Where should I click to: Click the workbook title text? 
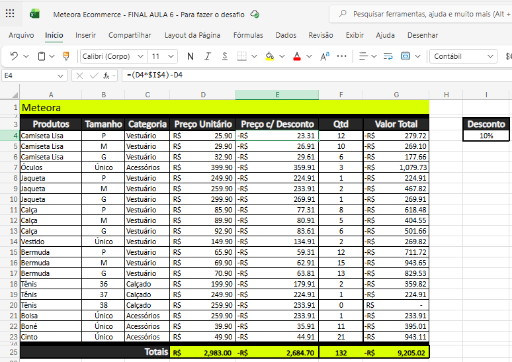149,15
